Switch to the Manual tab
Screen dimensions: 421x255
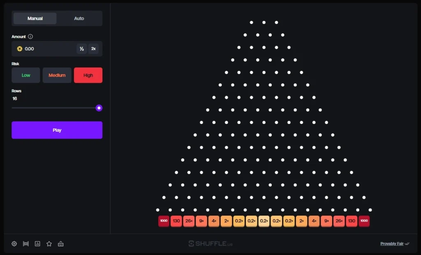tap(35, 18)
